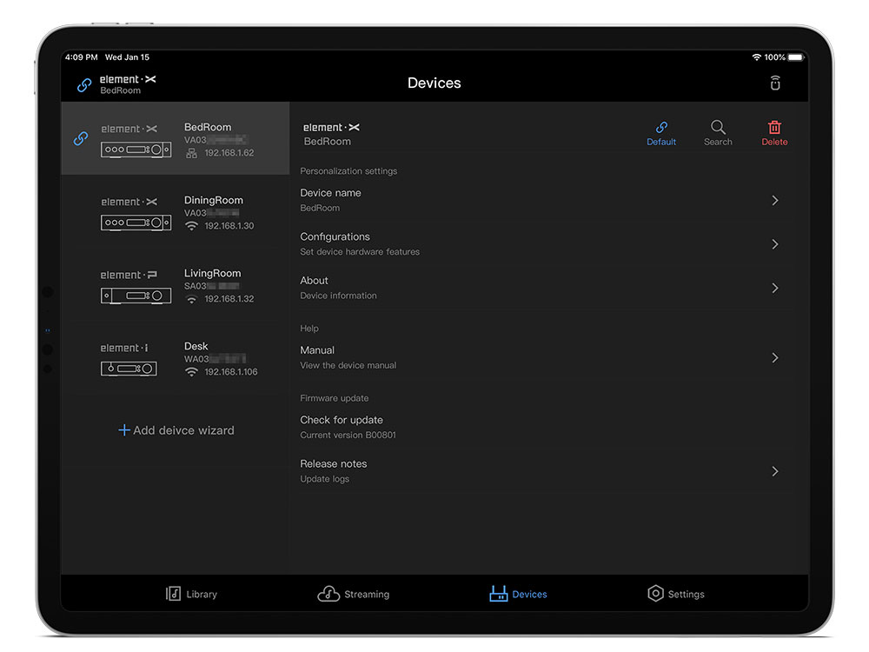Tap the Streaming cloud icon
Screen dimensions: 869x652
click(x=328, y=594)
